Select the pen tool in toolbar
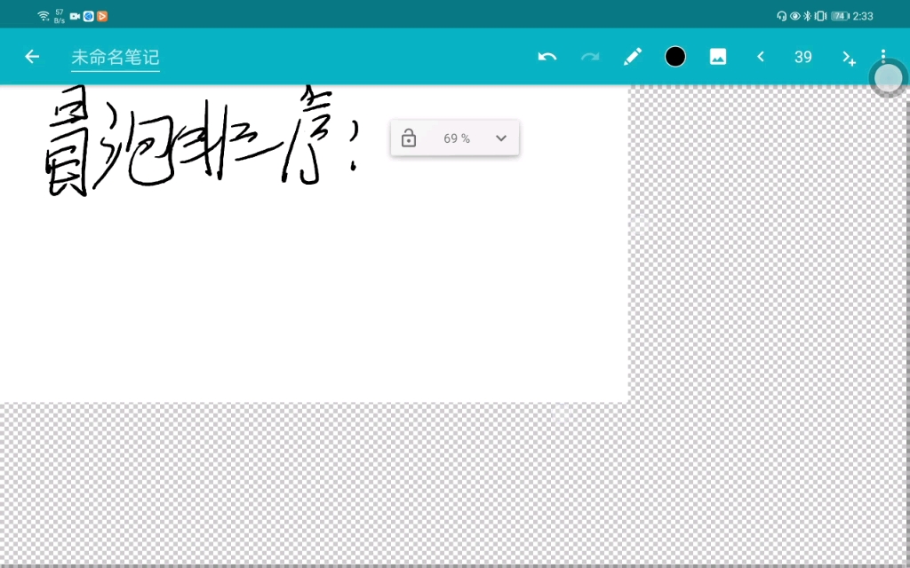The image size is (910, 568). [x=633, y=57]
